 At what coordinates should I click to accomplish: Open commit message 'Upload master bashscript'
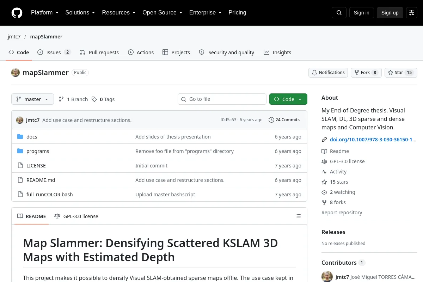165,195
